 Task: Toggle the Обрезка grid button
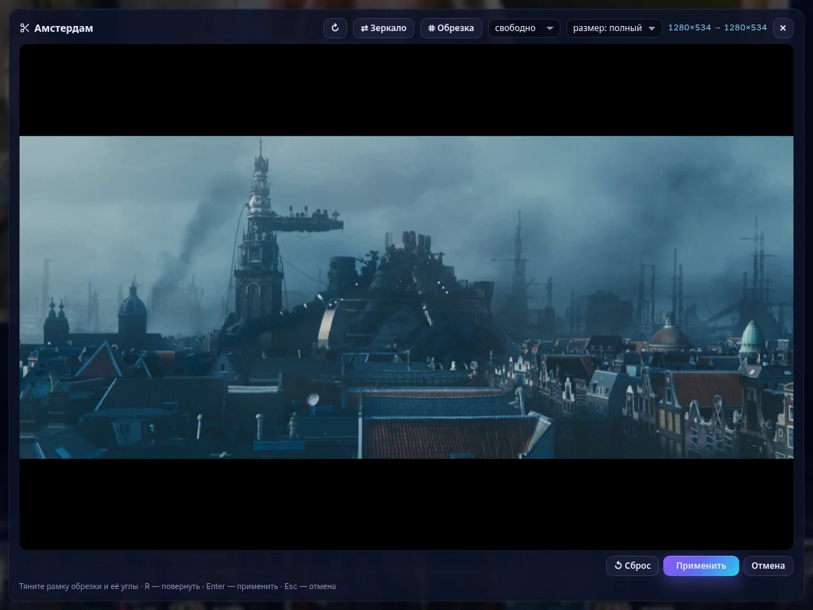451,28
